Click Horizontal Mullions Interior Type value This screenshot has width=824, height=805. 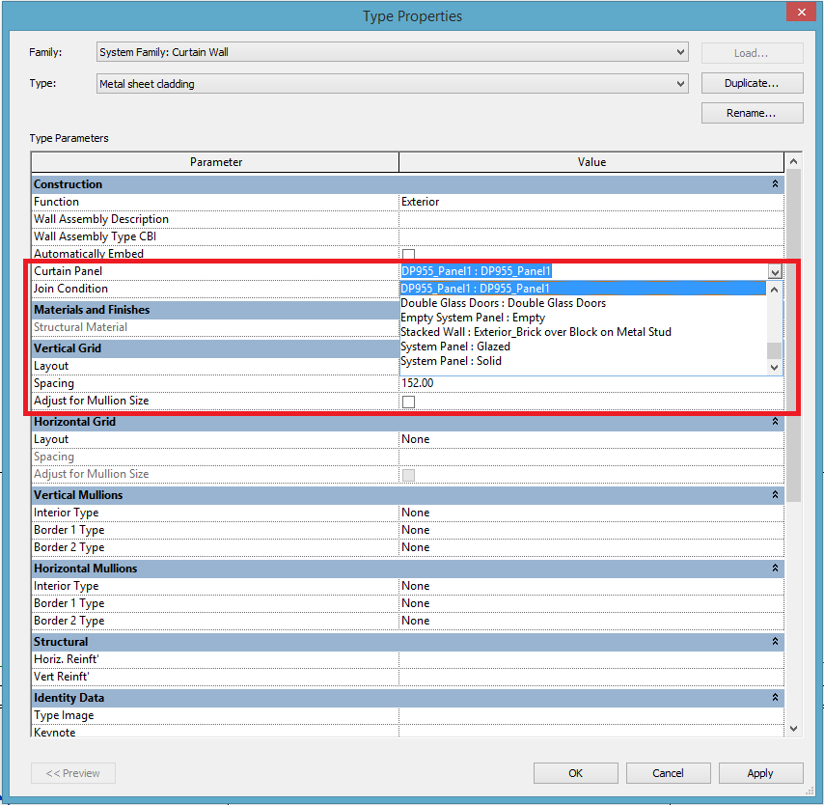(x=591, y=586)
